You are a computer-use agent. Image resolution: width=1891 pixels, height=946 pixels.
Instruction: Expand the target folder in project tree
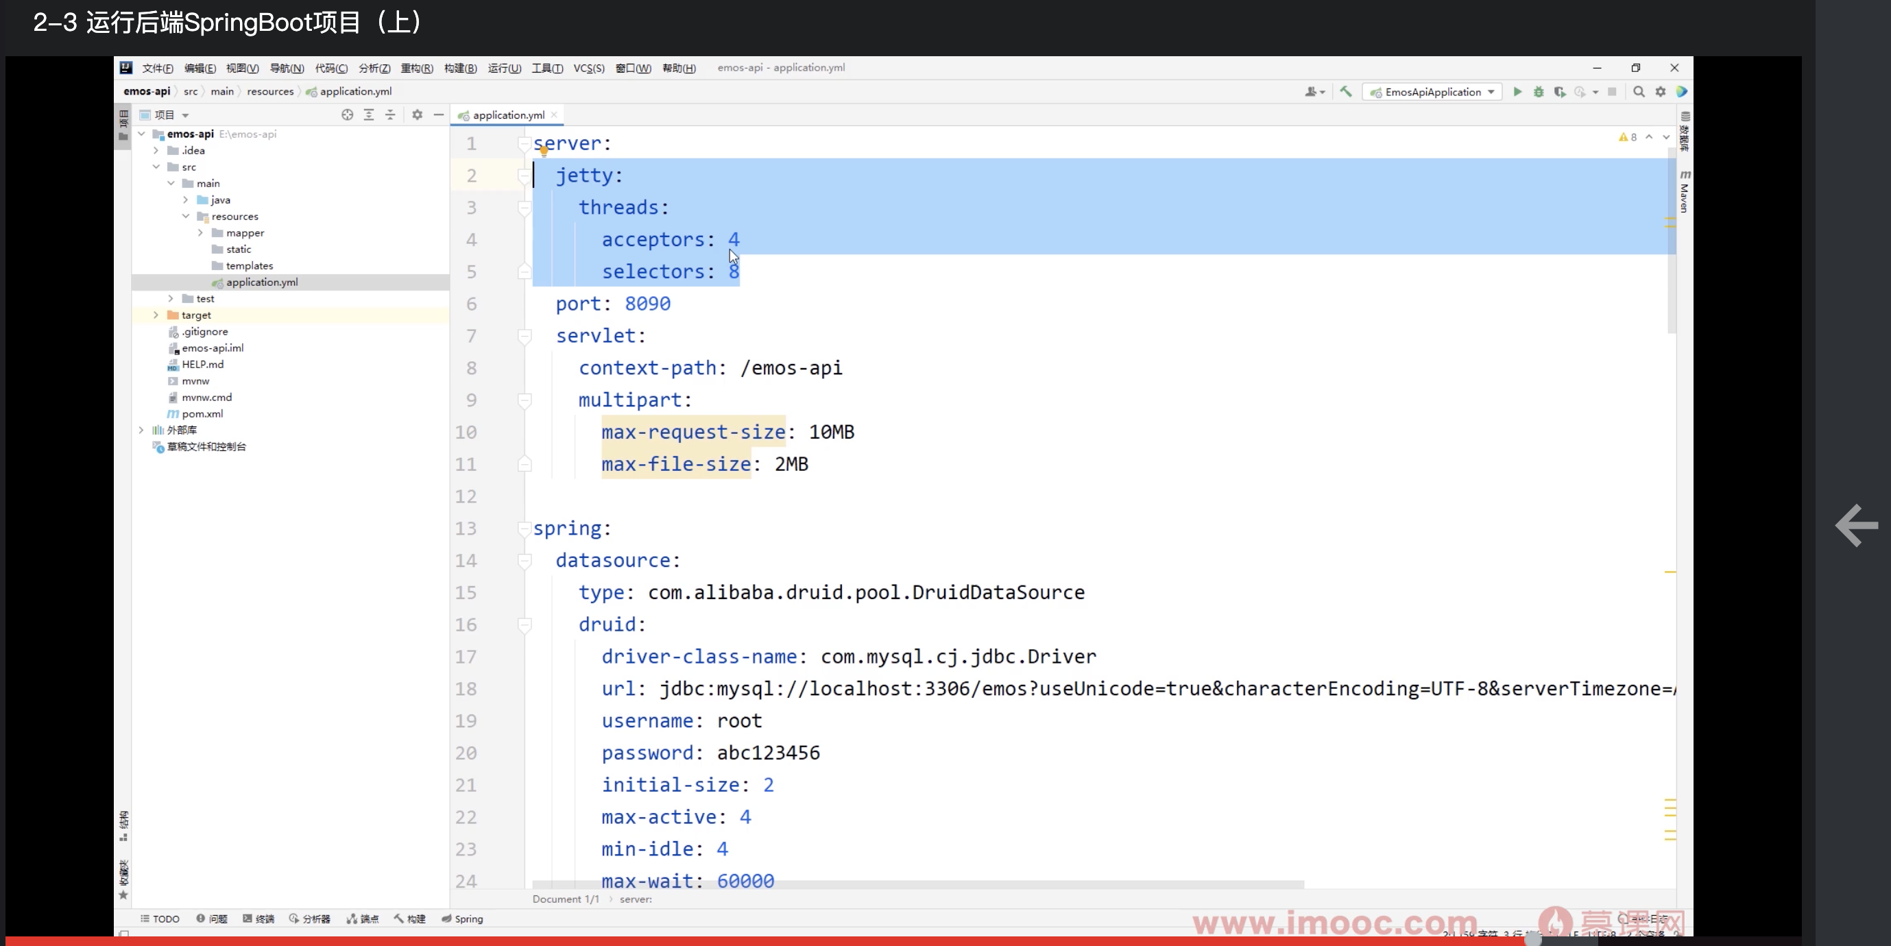[x=156, y=315]
